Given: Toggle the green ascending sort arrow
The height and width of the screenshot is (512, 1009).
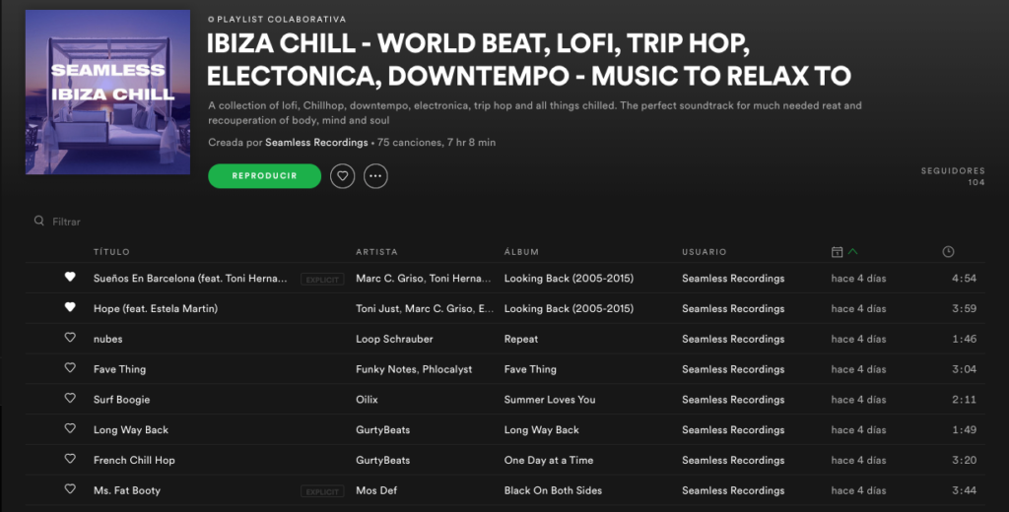Looking at the screenshot, I should 852,251.
